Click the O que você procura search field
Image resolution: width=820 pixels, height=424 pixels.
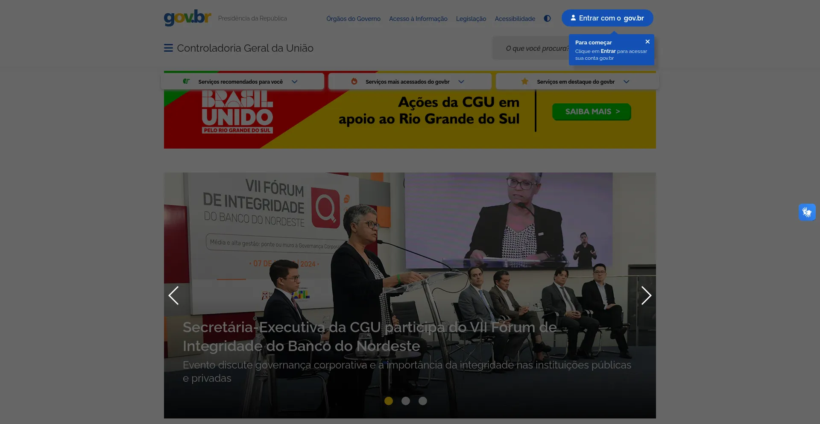(531, 48)
